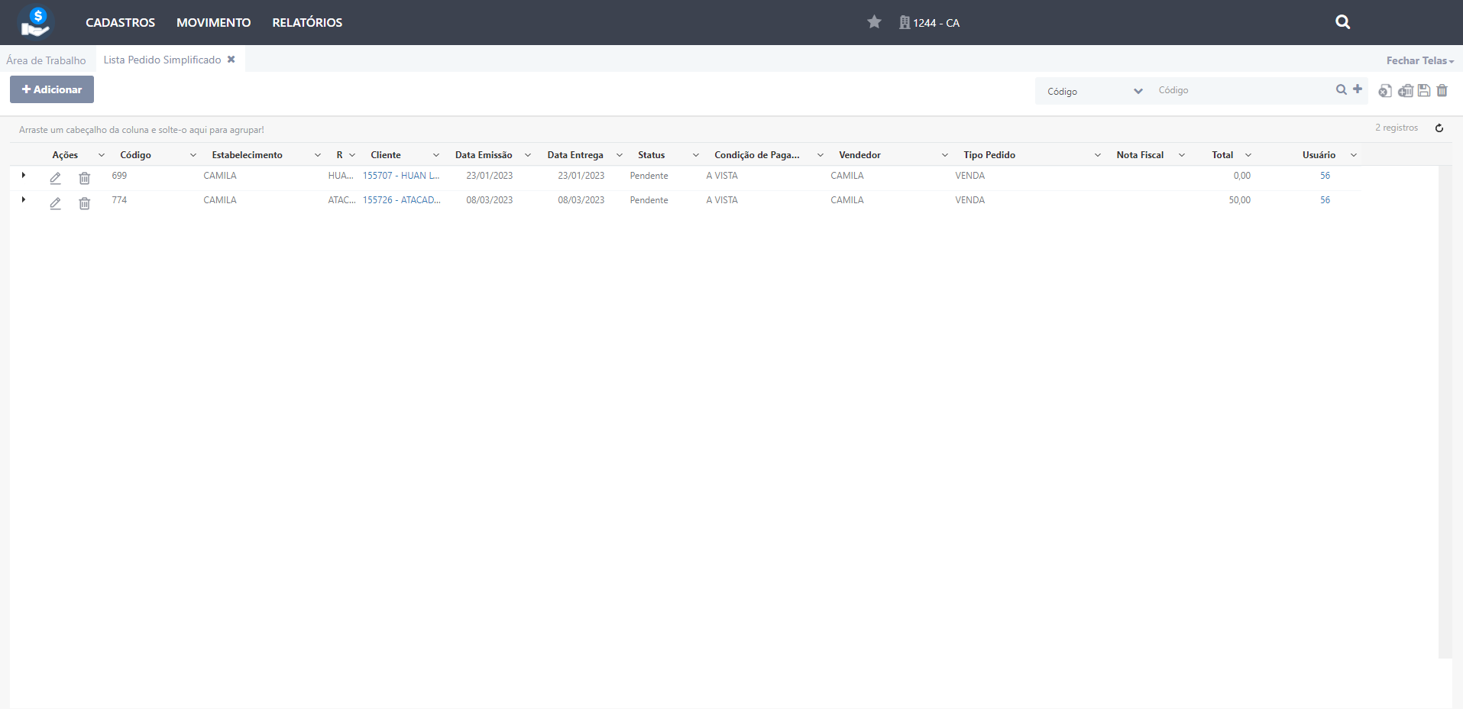Click the trash-with-plus toolbar icon
1463x709 pixels.
1405,91
